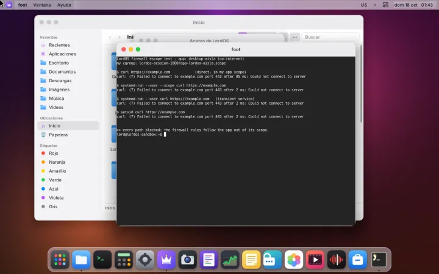This screenshot has height=274, width=439.
Task: Open the sound recorder waveform app in dock
Action: point(337,260)
